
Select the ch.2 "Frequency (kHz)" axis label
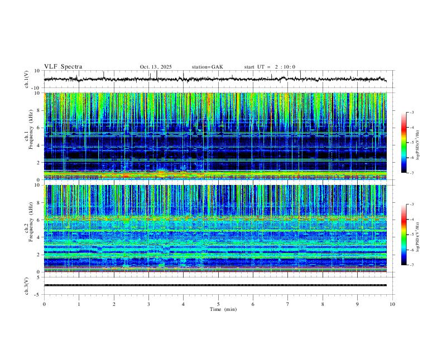tap(31, 222)
